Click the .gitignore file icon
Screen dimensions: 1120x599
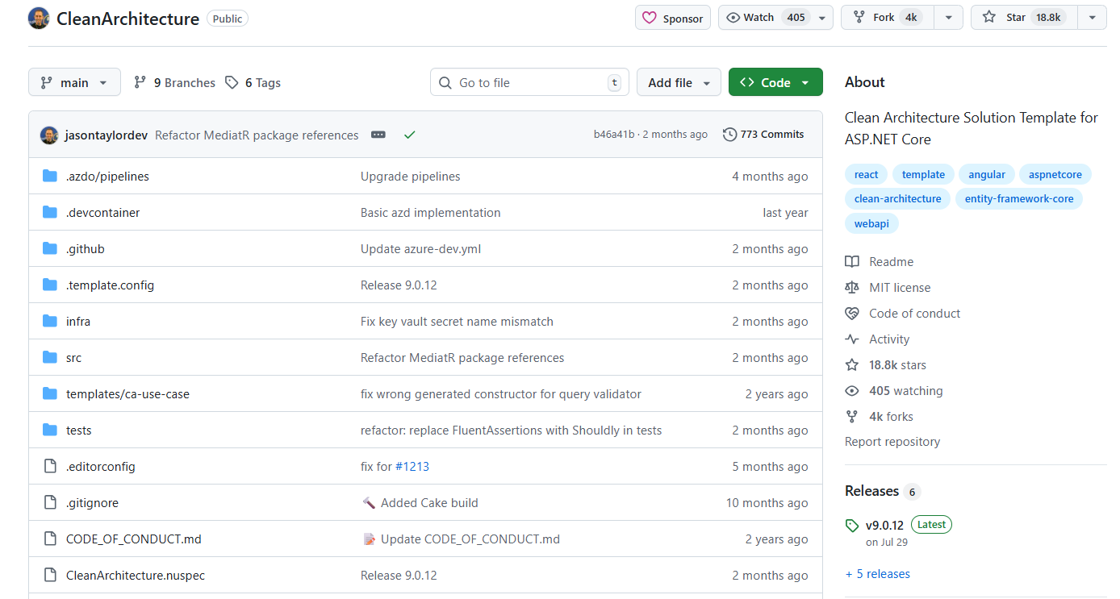(x=50, y=502)
